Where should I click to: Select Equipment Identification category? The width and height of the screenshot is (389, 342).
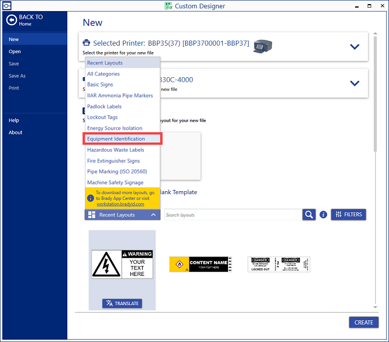123,139
